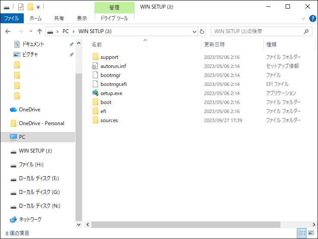Go back using the left arrow
The height and width of the screenshot is (239, 318).
tap(8, 31)
